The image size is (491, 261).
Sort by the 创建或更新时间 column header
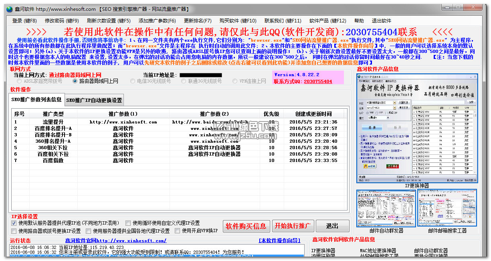[x=313, y=114]
